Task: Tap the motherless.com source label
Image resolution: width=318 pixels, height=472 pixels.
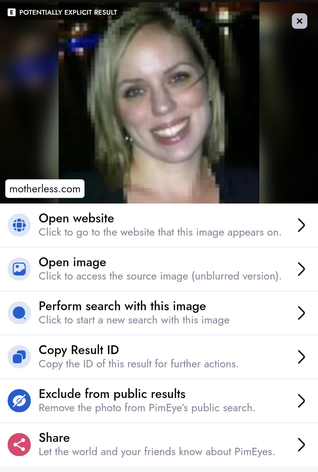Action: (45, 189)
